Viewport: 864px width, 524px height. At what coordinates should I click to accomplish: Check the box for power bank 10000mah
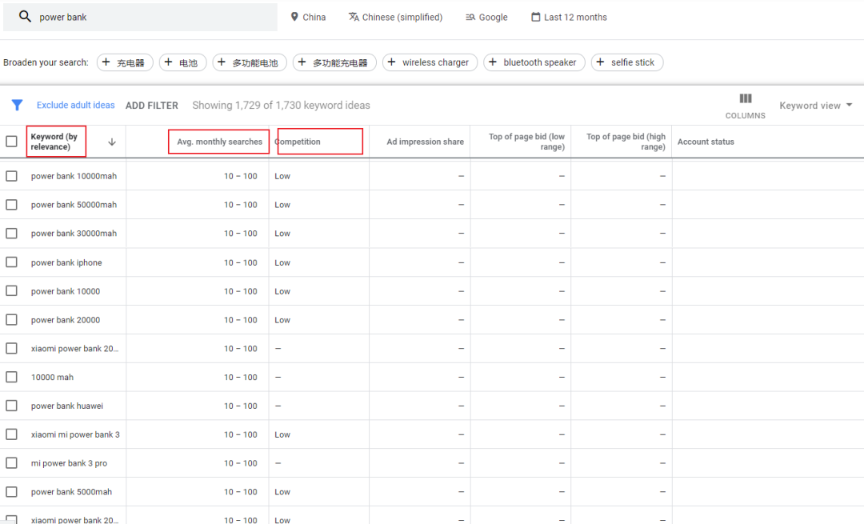(x=11, y=176)
